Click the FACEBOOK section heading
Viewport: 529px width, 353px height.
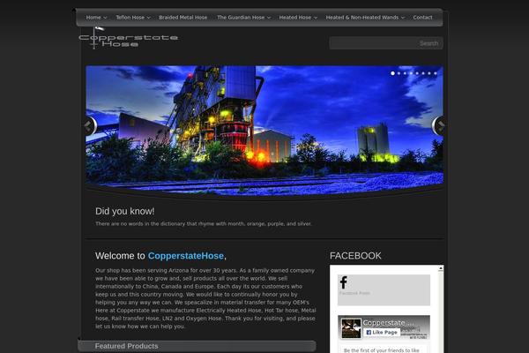click(355, 256)
